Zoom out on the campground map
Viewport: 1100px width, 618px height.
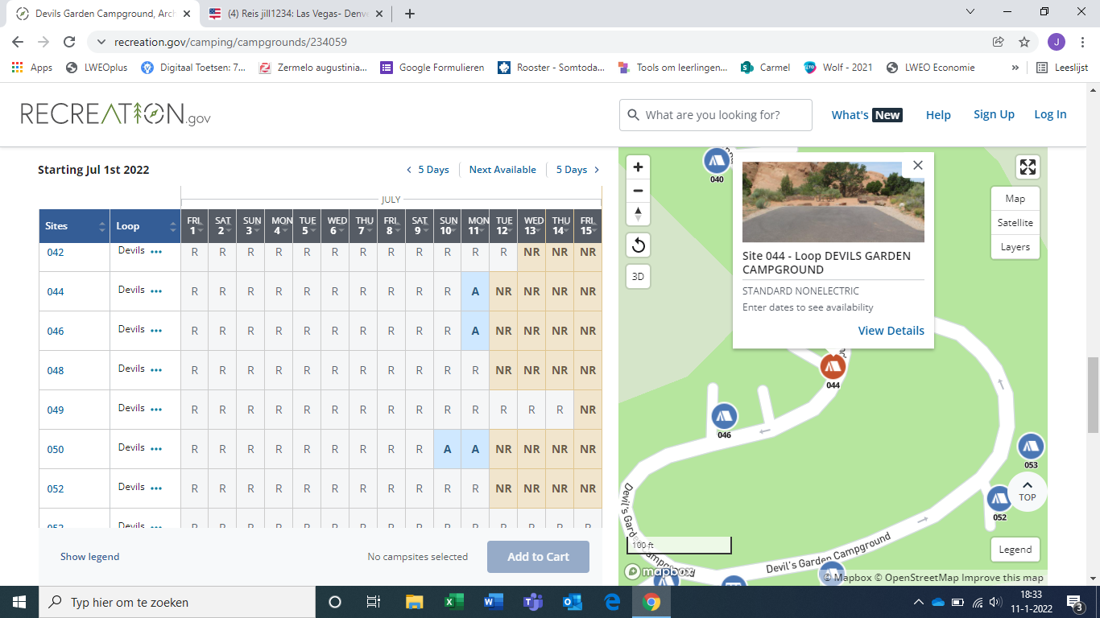638,191
